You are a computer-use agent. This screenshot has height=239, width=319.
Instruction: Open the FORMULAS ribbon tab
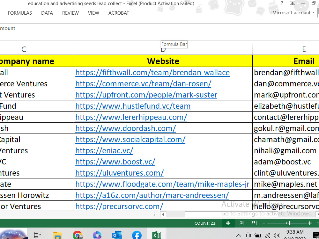(20, 13)
